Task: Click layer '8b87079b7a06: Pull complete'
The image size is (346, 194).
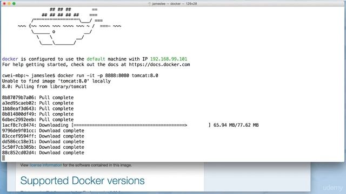Action: point(38,98)
